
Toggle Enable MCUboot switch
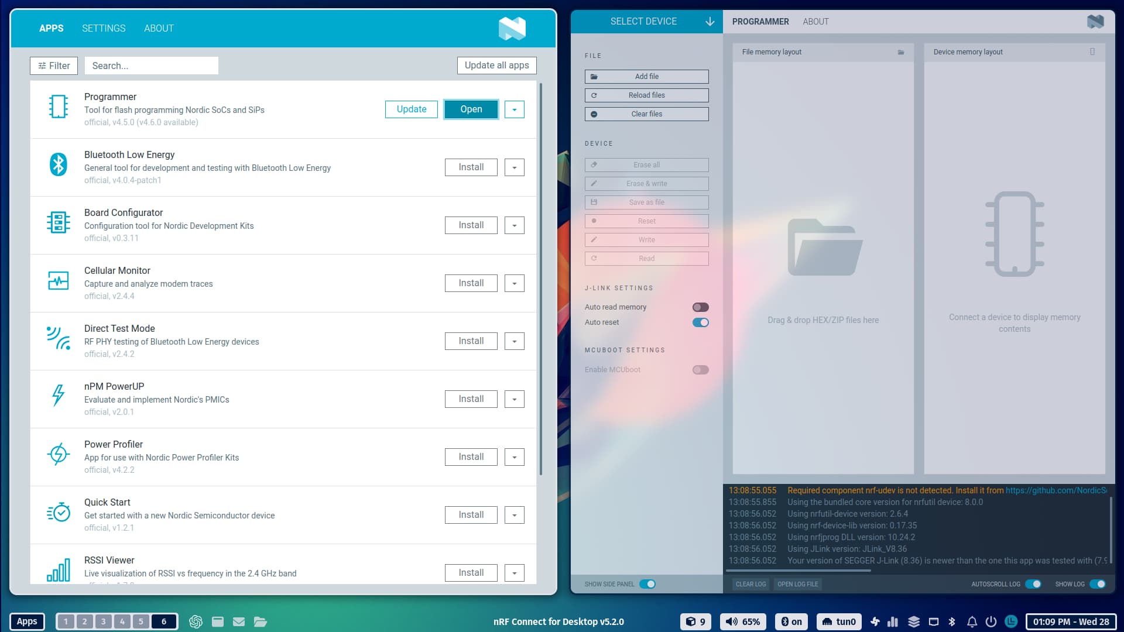[x=701, y=370]
